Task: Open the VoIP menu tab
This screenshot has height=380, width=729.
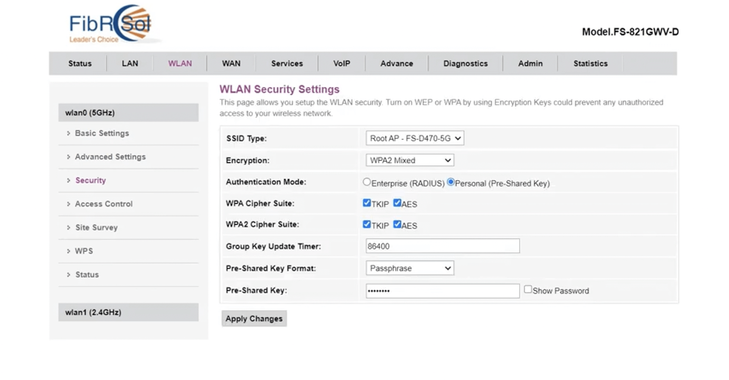Action: click(x=341, y=64)
